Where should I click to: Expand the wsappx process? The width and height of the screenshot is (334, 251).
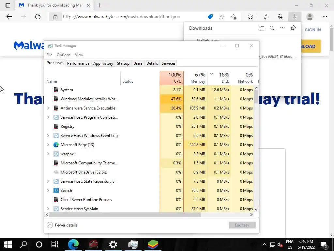pos(48,154)
